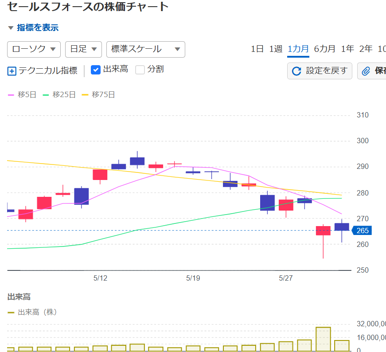Uncheck the 出来高 checkbox
This screenshot has width=386, height=352.
[x=96, y=70]
